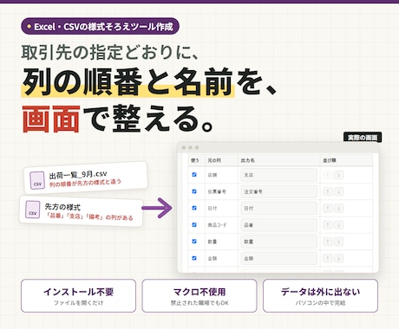Click the CSV file icon of 先方の様式
The width and height of the screenshot is (399, 329).
(32, 210)
